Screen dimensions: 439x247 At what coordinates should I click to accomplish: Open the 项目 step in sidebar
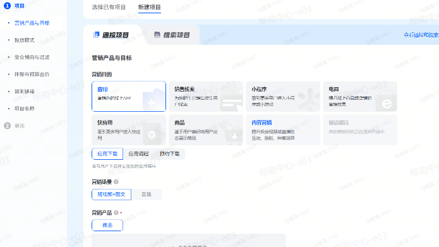pos(20,6)
